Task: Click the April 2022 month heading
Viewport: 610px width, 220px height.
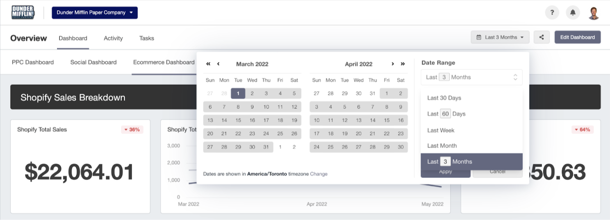Action: [x=359, y=64]
